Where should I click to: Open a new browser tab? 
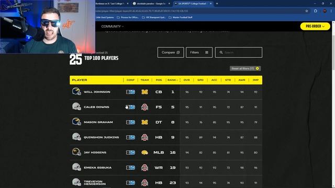[217, 4]
